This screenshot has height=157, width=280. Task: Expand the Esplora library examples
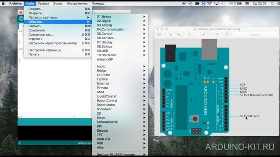120,79
